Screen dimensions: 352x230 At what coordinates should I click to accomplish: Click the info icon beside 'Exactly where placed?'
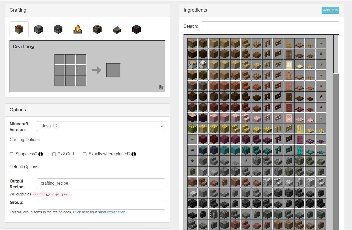tap(134, 154)
